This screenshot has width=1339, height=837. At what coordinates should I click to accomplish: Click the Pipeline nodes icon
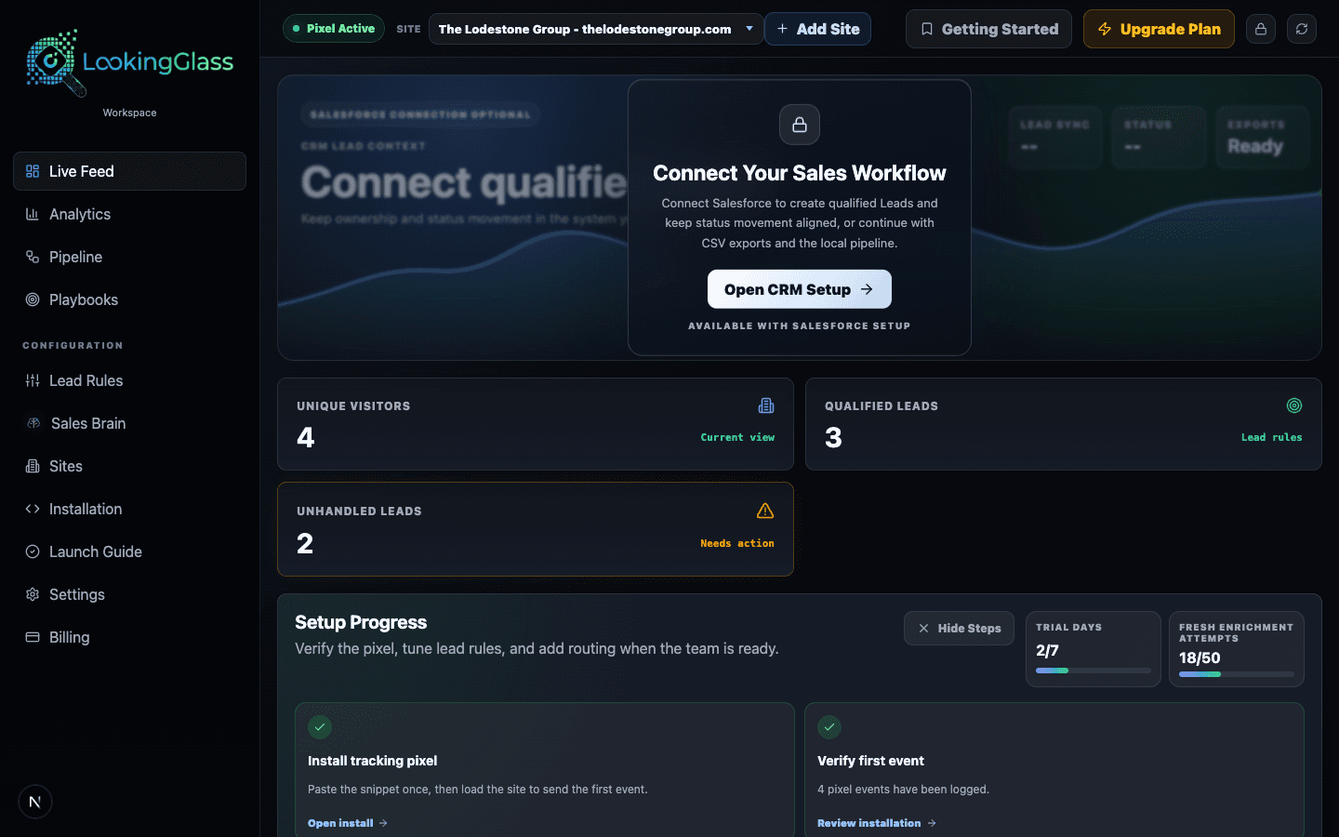pyautogui.click(x=33, y=257)
